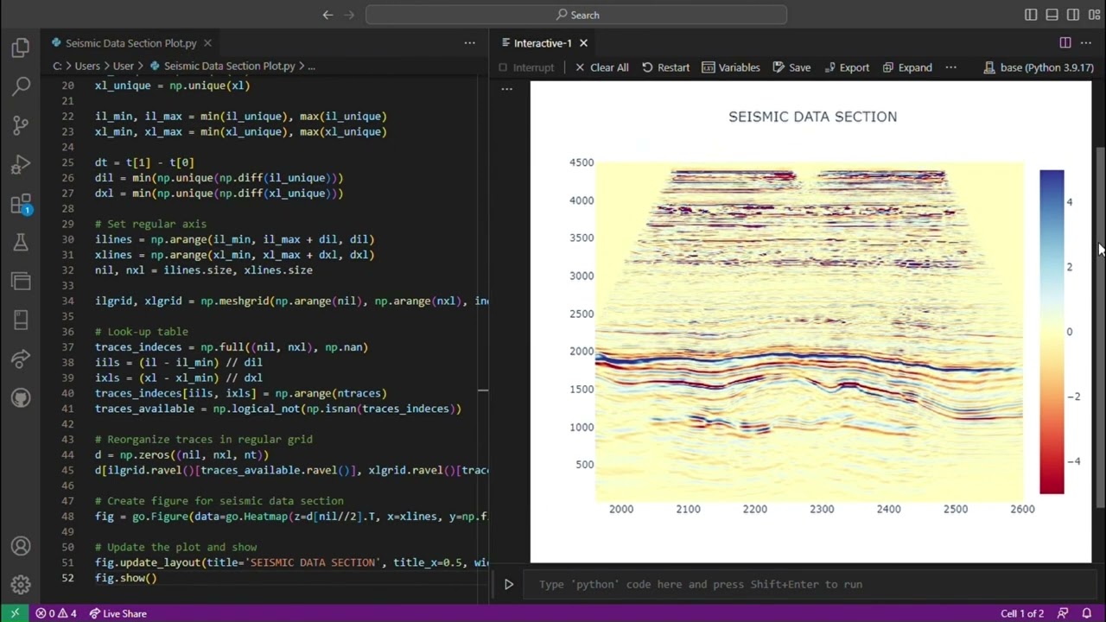1106x622 pixels.
Task: Run the code in the input box
Action: [509, 584]
